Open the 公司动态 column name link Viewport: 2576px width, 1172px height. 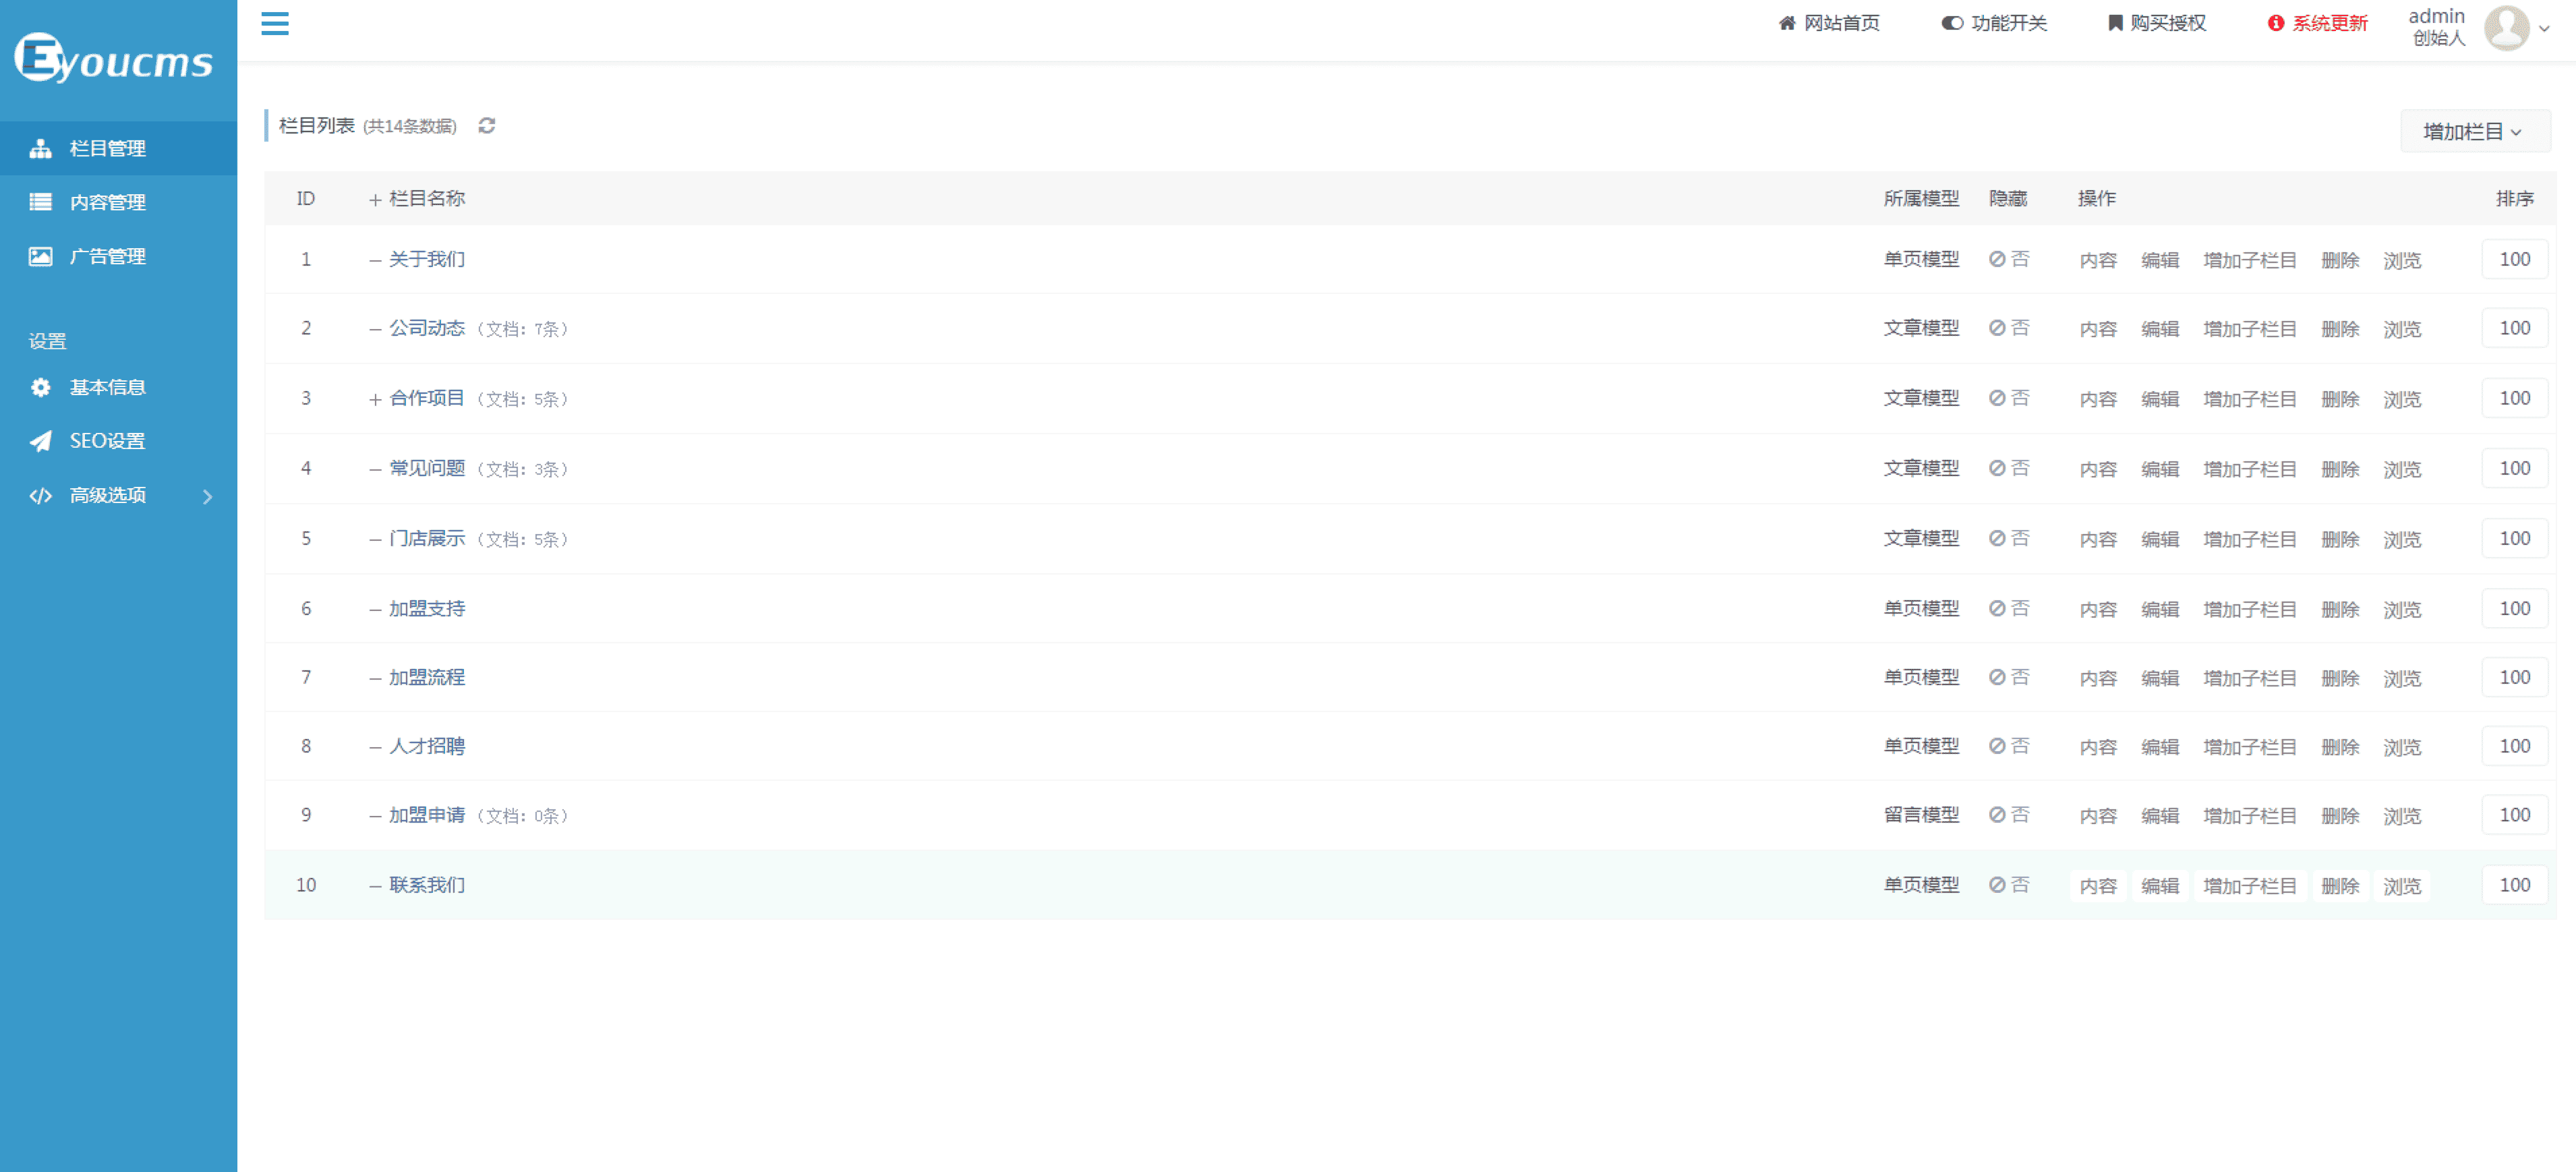tap(427, 328)
